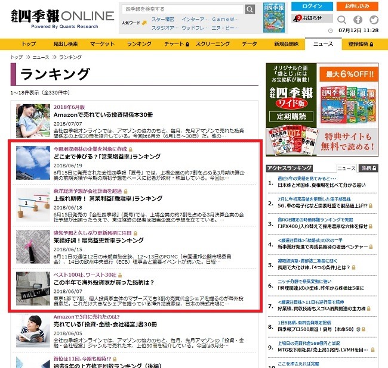388x368 pixels.
Task: Click the ウッドフレ… popular keyword
Action: (195, 28)
